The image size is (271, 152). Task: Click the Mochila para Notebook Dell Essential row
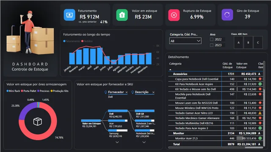[216, 96]
